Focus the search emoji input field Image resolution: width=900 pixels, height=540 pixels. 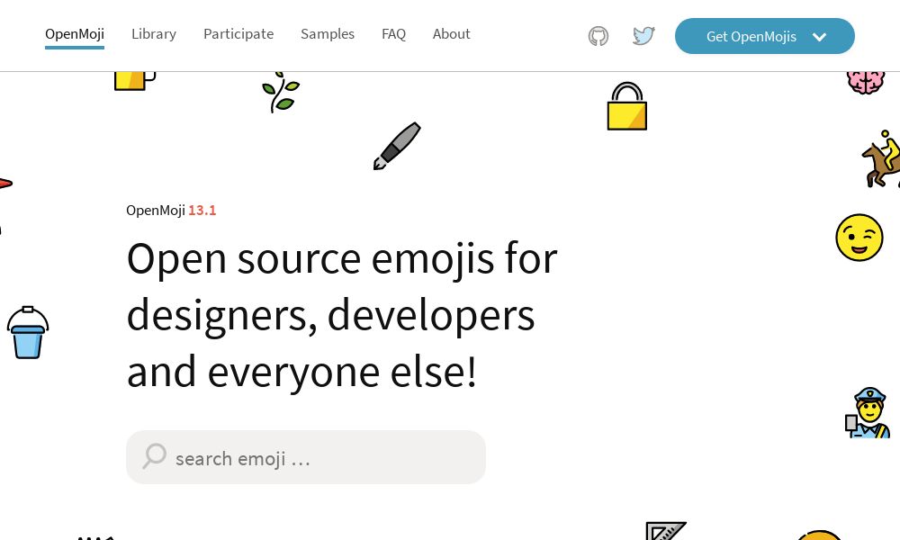306,457
